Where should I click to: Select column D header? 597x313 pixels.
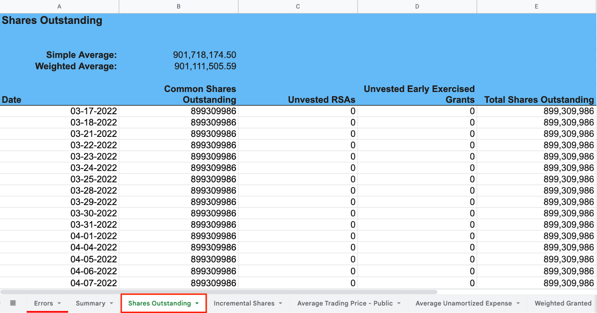[417, 6]
